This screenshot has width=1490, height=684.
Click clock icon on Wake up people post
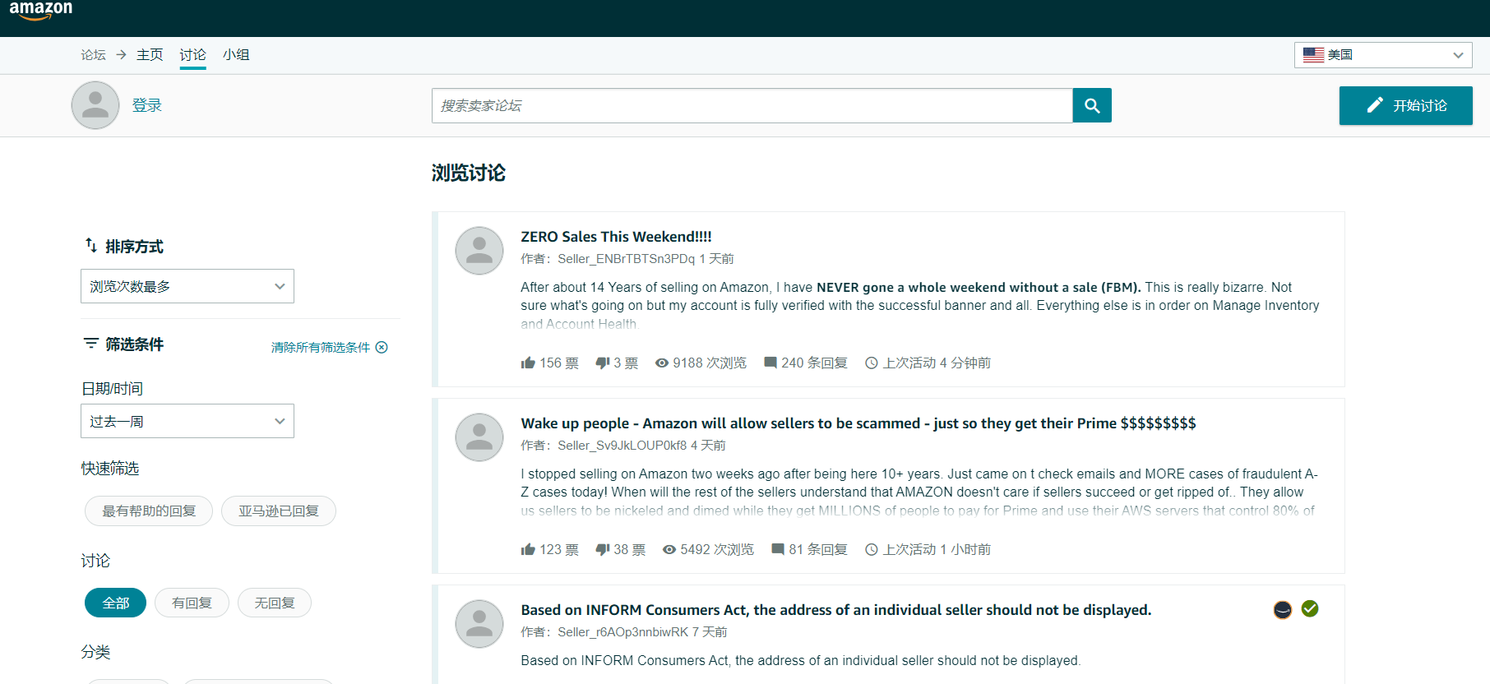coord(872,549)
